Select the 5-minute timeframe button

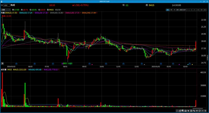(195, 10)
